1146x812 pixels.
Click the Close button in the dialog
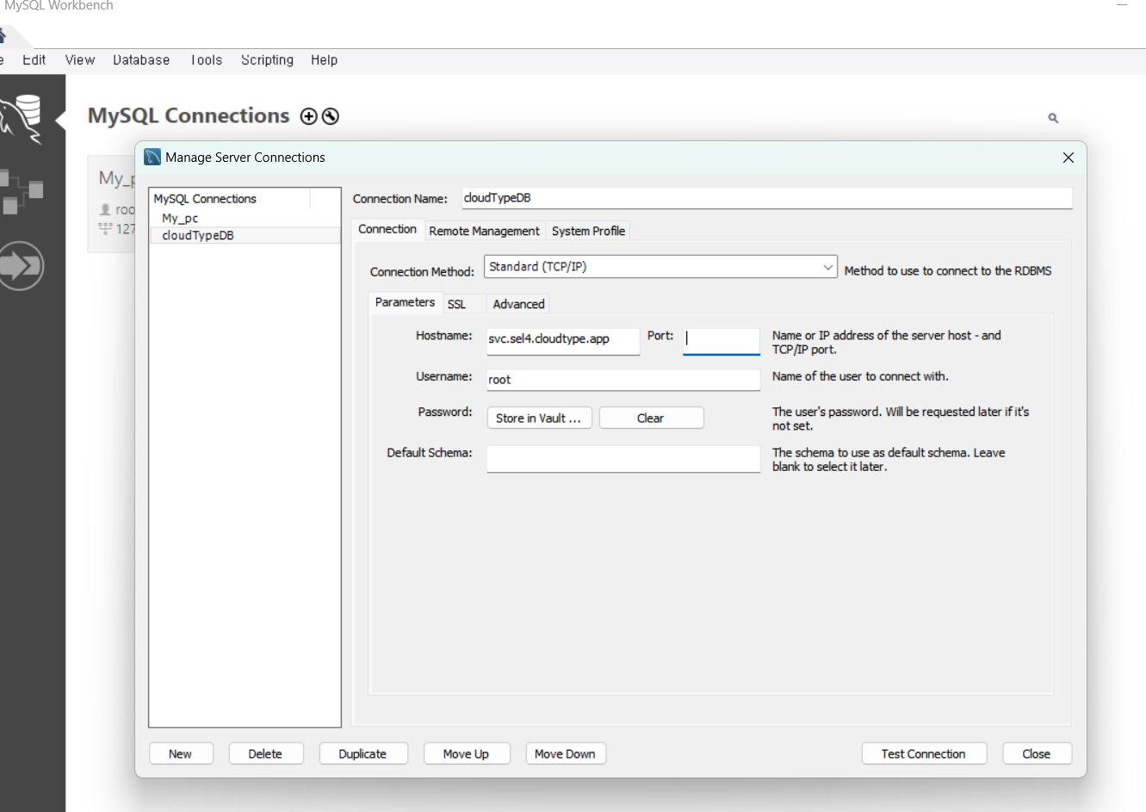click(1037, 753)
